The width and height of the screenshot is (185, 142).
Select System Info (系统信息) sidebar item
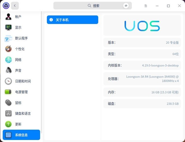[21, 135]
